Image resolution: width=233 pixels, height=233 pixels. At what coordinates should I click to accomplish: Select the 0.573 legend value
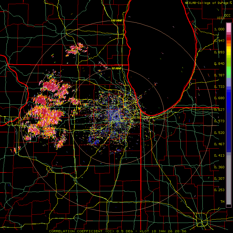pyautogui.click(x=219, y=121)
